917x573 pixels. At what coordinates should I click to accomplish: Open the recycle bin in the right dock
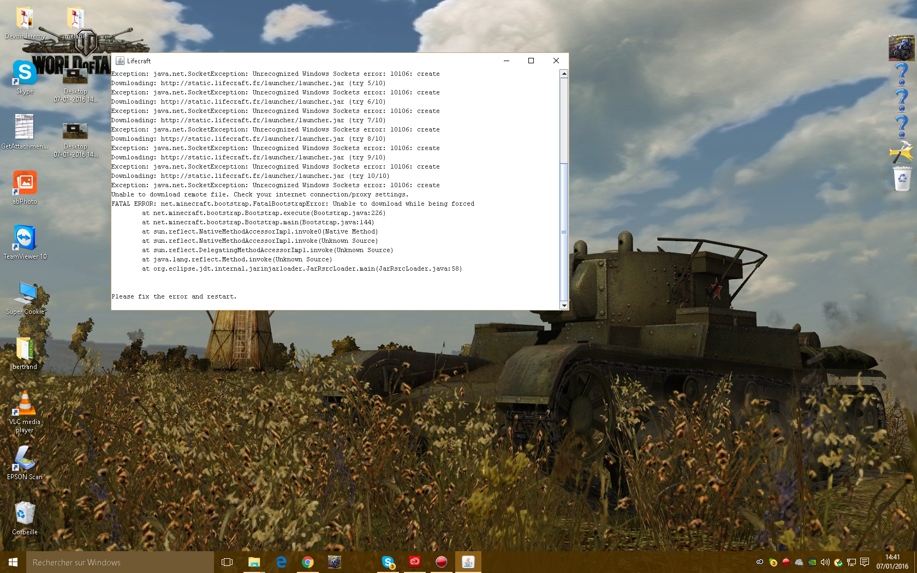click(902, 178)
